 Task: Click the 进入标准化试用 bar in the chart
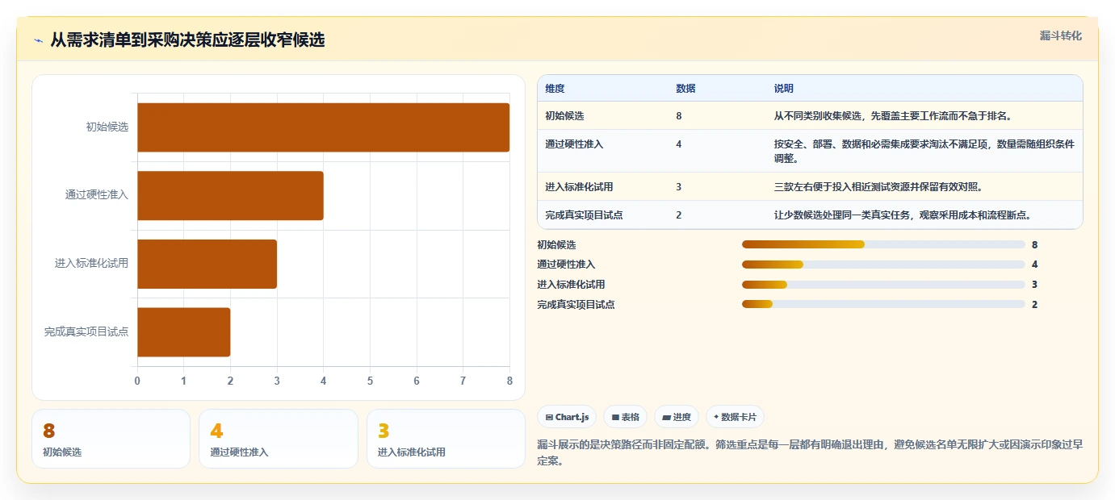click(207, 264)
